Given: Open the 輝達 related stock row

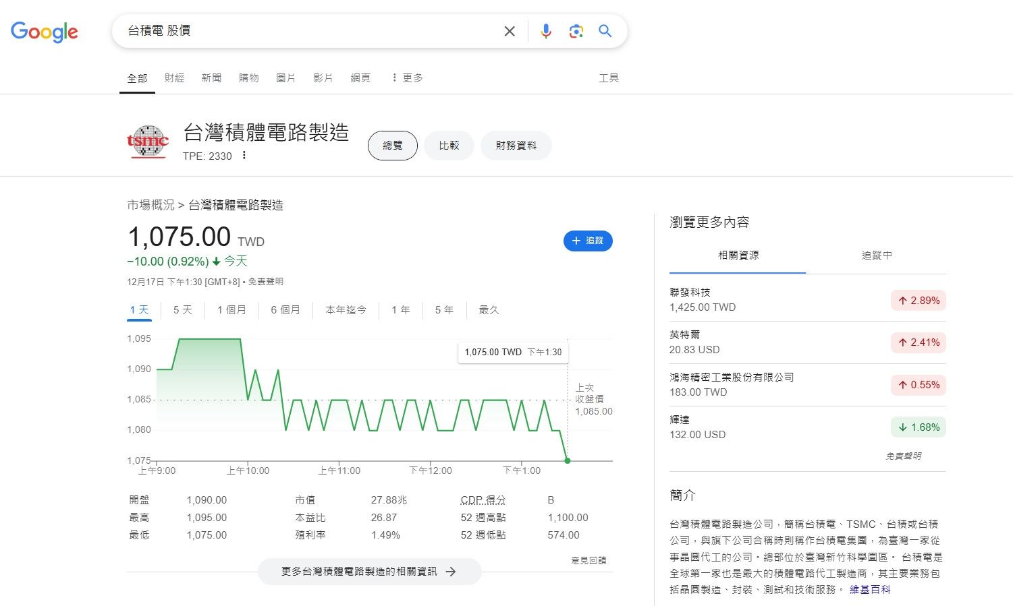Looking at the screenshot, I should pyautogui.click(x=808, y=427).
